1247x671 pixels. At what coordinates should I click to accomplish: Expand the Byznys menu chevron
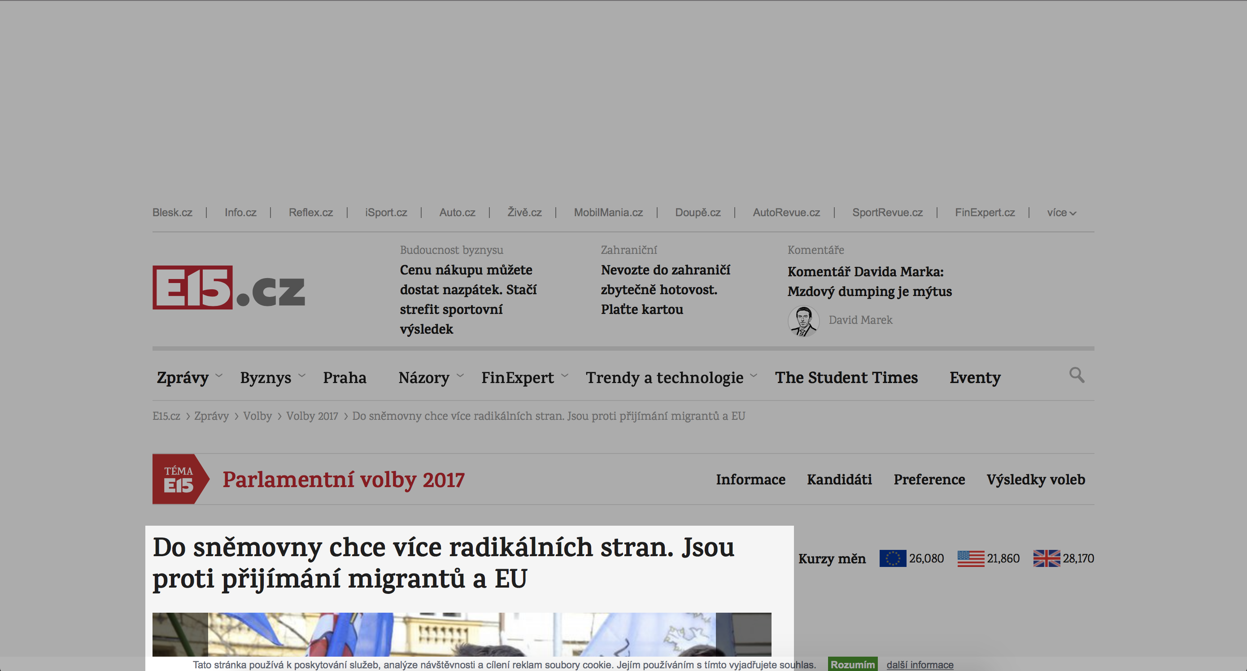click(x=301, y=376)
